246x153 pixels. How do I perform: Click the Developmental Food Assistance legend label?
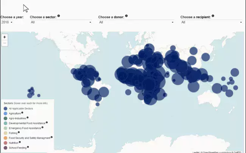click(x=26, y=123)
